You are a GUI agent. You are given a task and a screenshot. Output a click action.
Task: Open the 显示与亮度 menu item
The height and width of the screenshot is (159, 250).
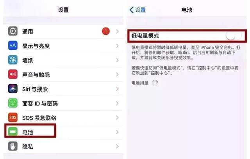point(63,46)
